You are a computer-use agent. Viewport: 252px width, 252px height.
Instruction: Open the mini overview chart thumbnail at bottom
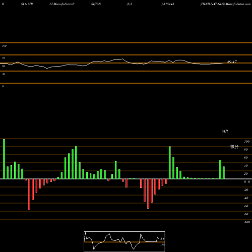(124, 241)
